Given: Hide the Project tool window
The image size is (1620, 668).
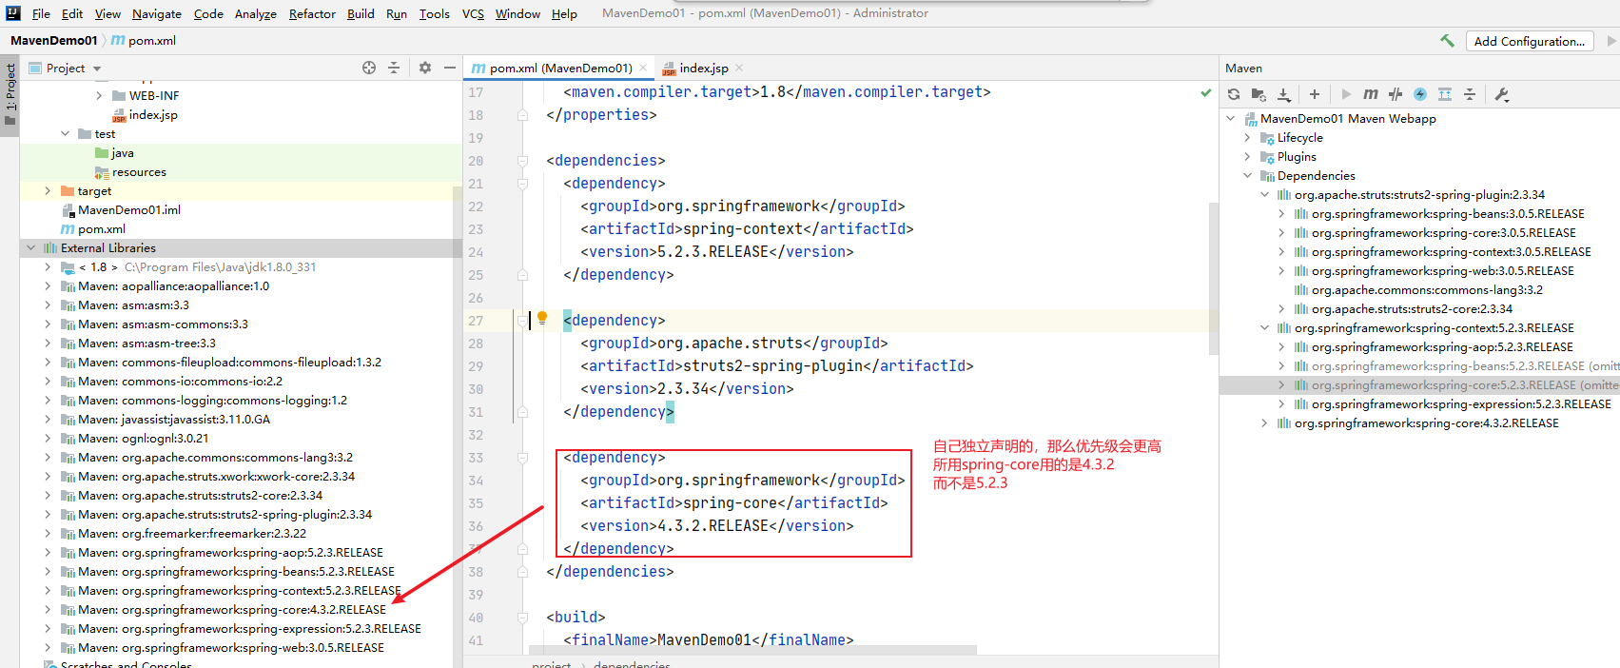Looking at the screenshot, I should tap(450, 68).
